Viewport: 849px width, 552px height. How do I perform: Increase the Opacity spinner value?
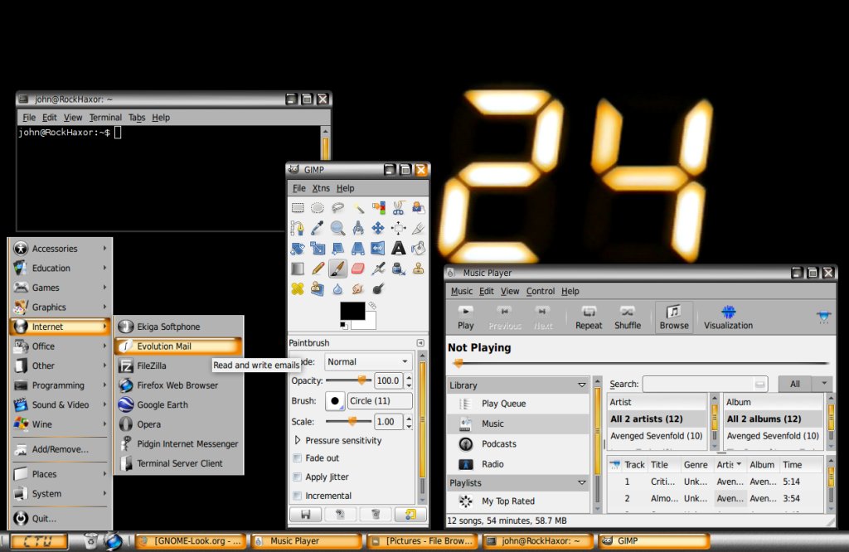tap(409, 377)
